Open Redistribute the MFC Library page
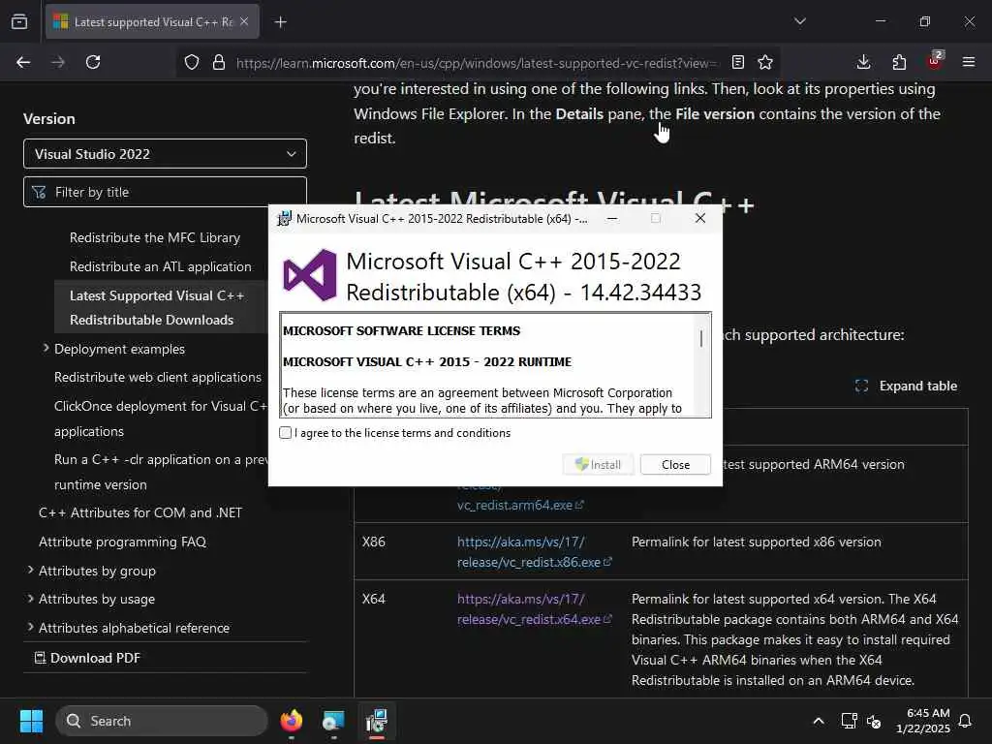 tap(155, 237)
